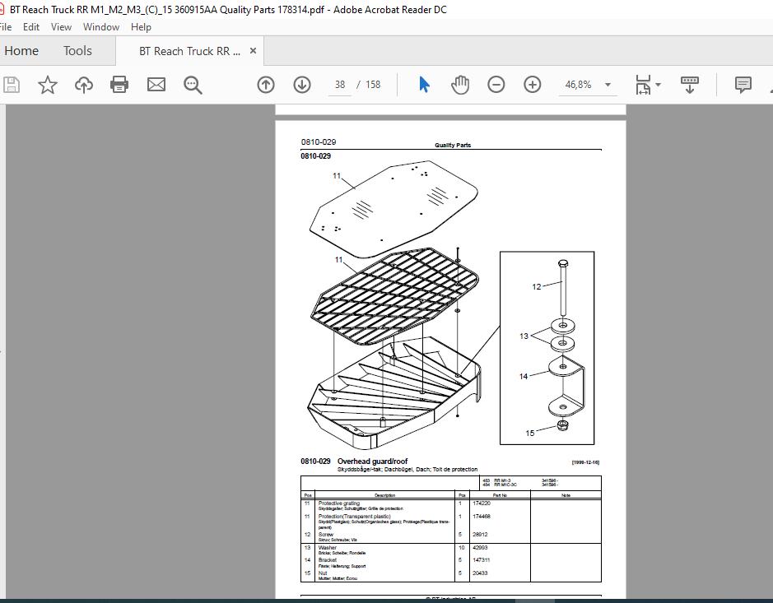The image size is (773, 603).
Task: Switch to the Tools tab
Action: [x=77, y=51]
